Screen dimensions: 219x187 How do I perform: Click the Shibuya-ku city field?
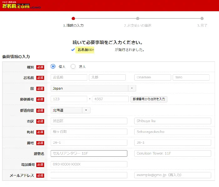(x=173, y=121)
